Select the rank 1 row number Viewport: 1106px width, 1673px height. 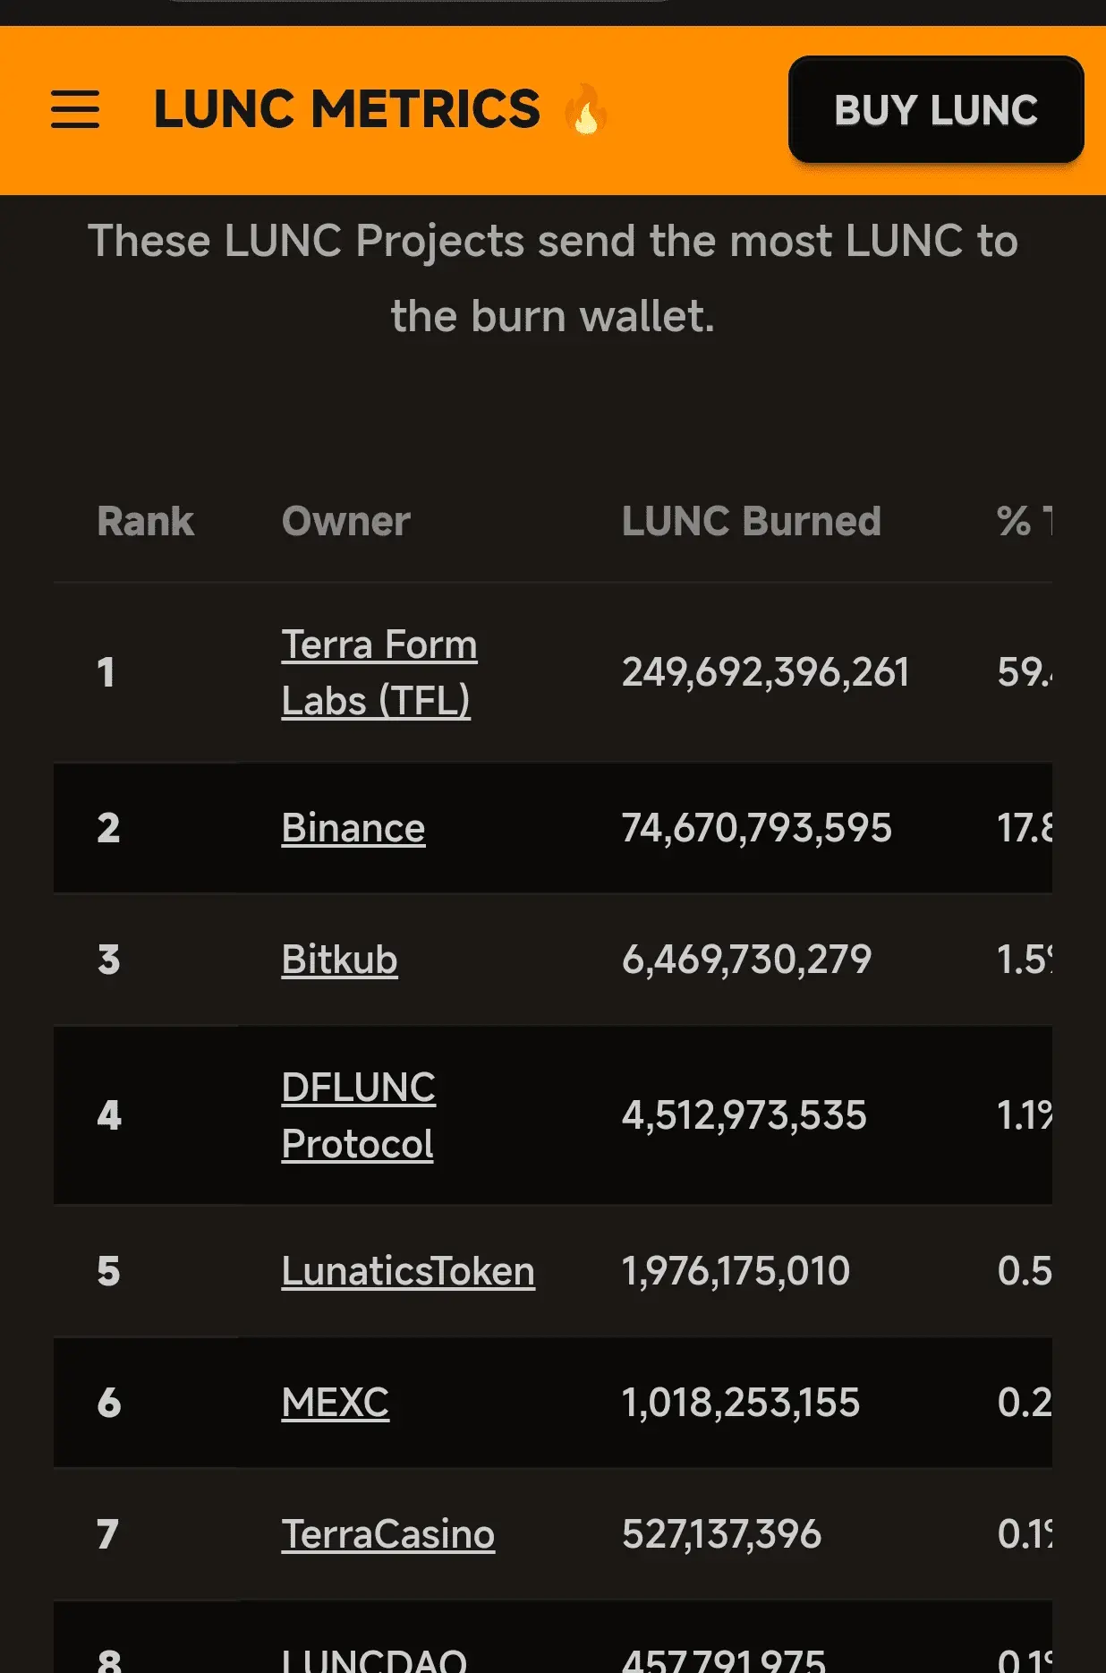click(x=106, y=672)
